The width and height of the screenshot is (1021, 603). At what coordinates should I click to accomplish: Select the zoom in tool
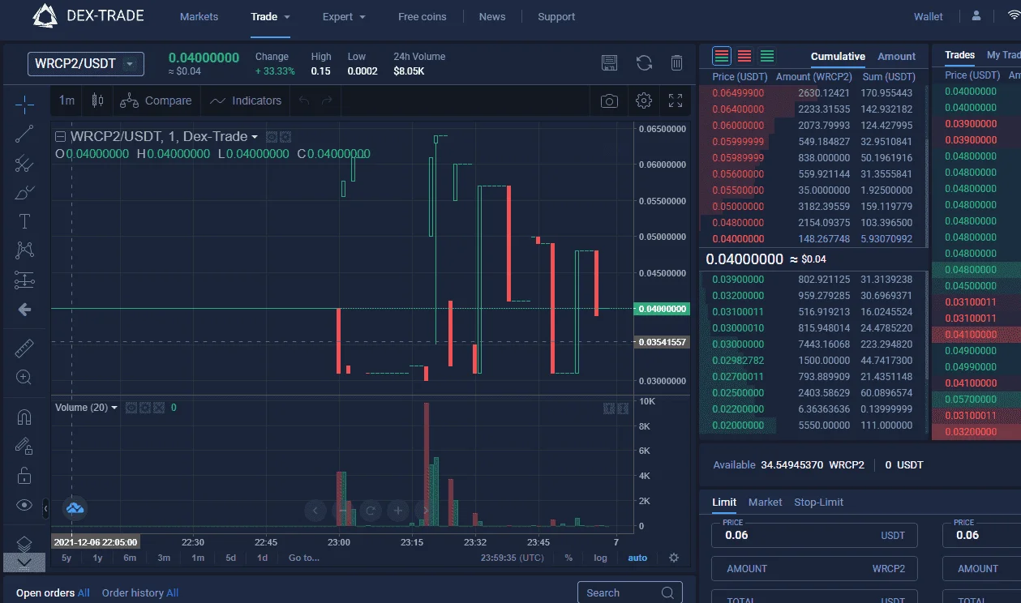click(24, 378)
